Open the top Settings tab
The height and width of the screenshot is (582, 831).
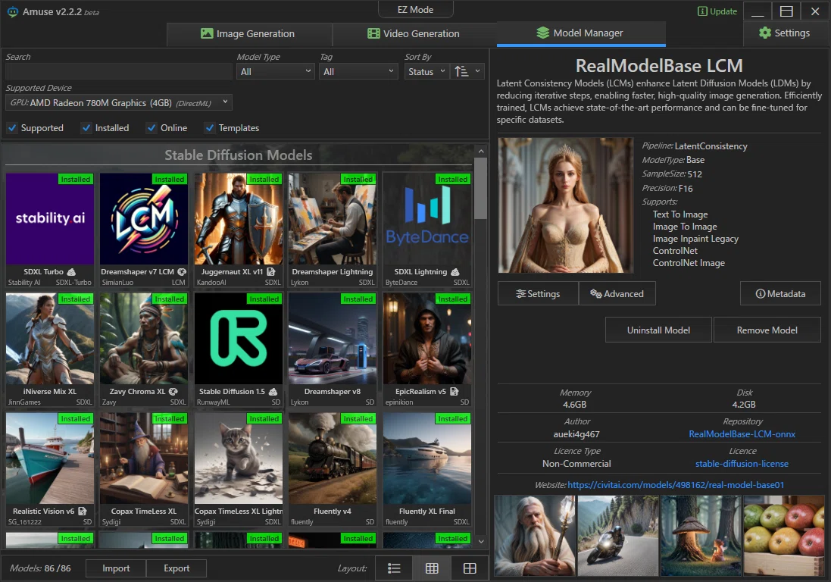[x=785, y=33]
